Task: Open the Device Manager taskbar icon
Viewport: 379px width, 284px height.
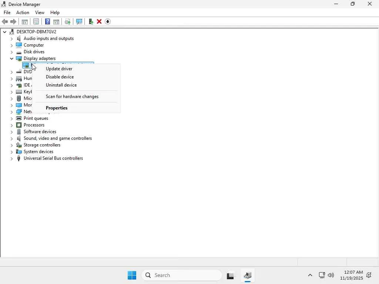Action: pyautogui.click(x=248, y=275)
